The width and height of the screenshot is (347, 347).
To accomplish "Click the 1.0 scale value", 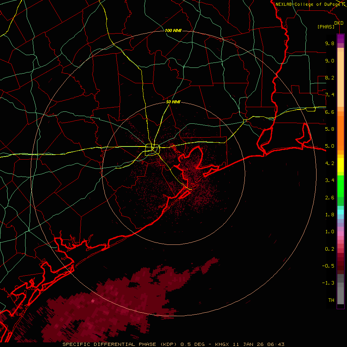I will click(330, 231).
